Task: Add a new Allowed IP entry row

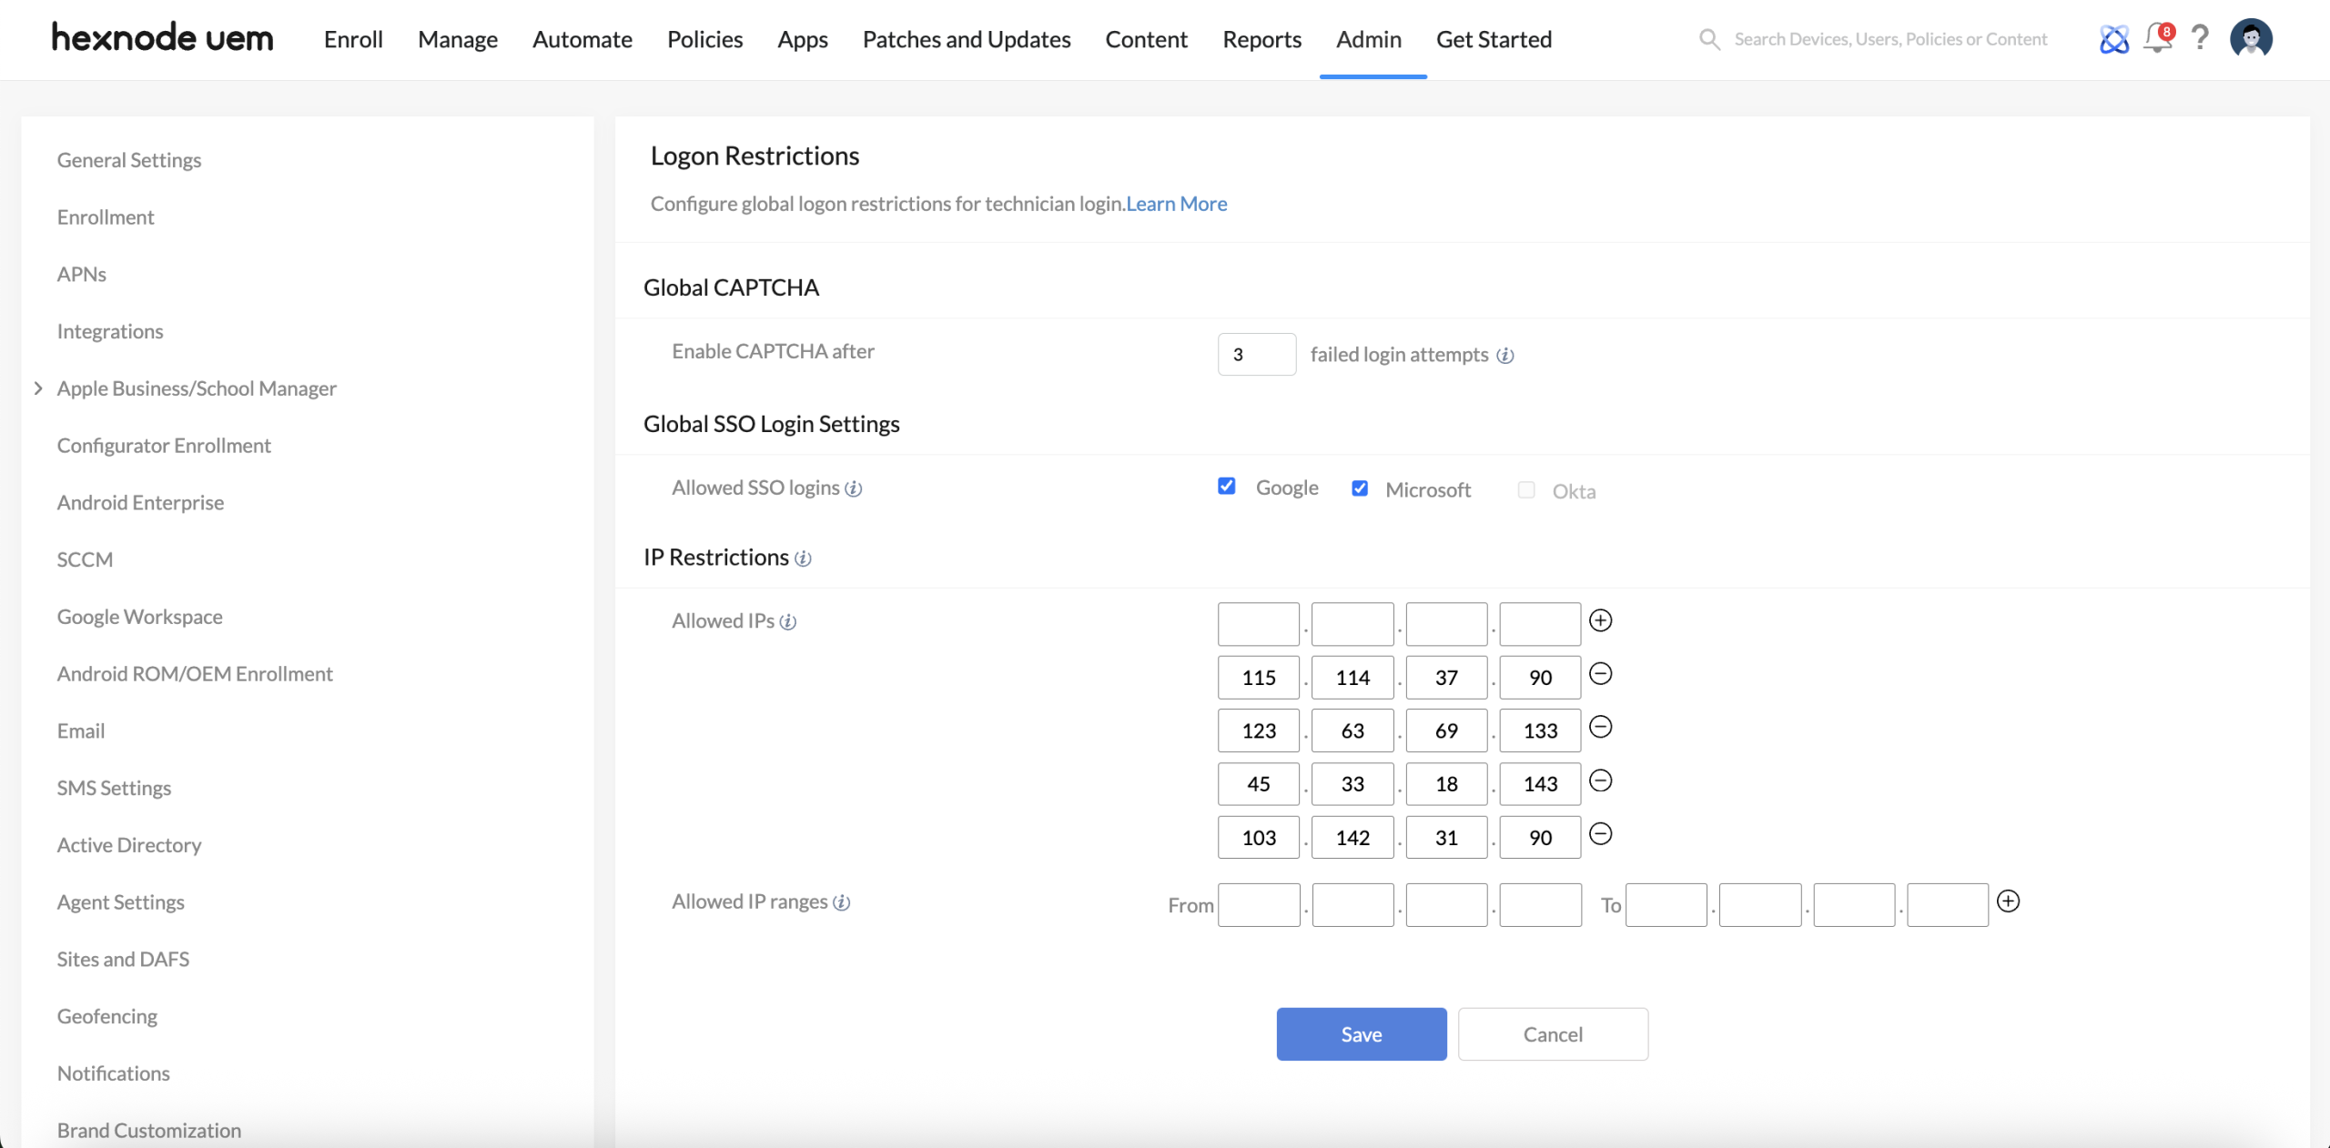Action: (x=1601, y=620)
